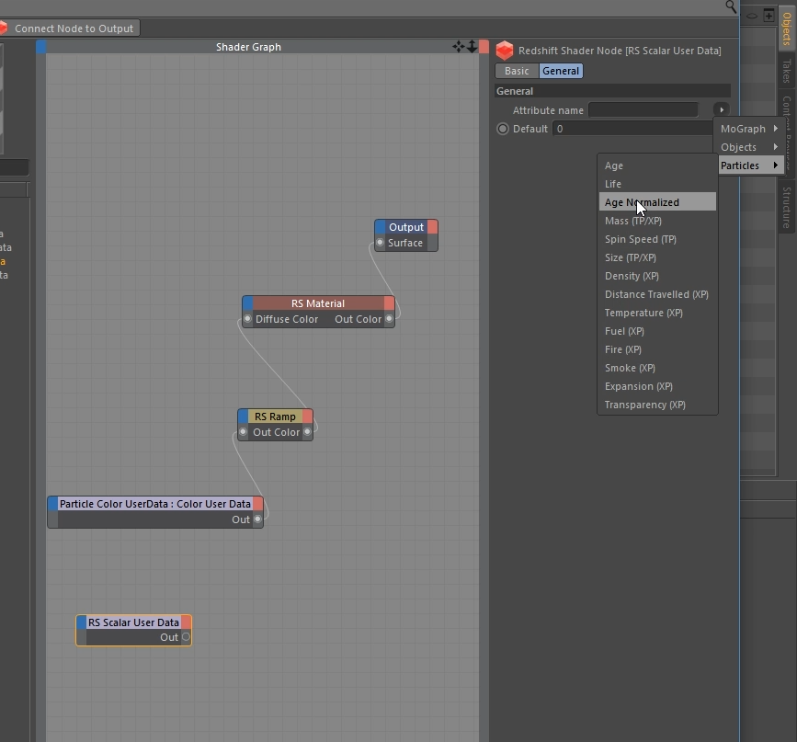Open the Takes side tab

click(x=786, y=71)
